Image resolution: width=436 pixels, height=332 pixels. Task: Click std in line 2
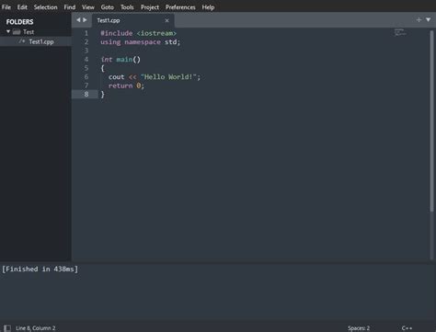(x=170, y=42)
